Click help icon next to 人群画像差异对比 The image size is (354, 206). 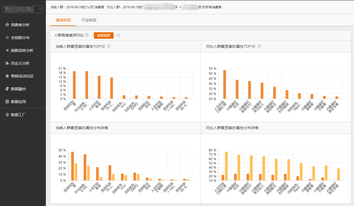[87, 35]
